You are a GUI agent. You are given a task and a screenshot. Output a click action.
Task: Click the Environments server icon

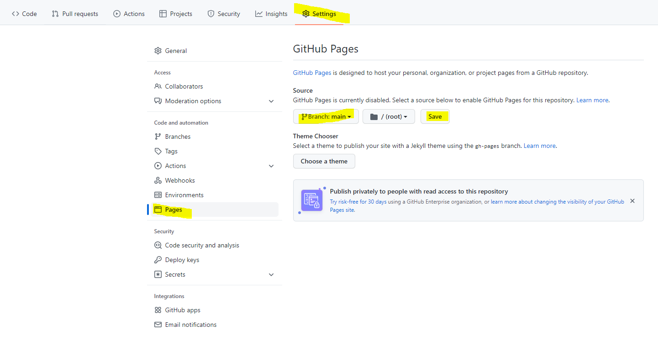point(158,195)
